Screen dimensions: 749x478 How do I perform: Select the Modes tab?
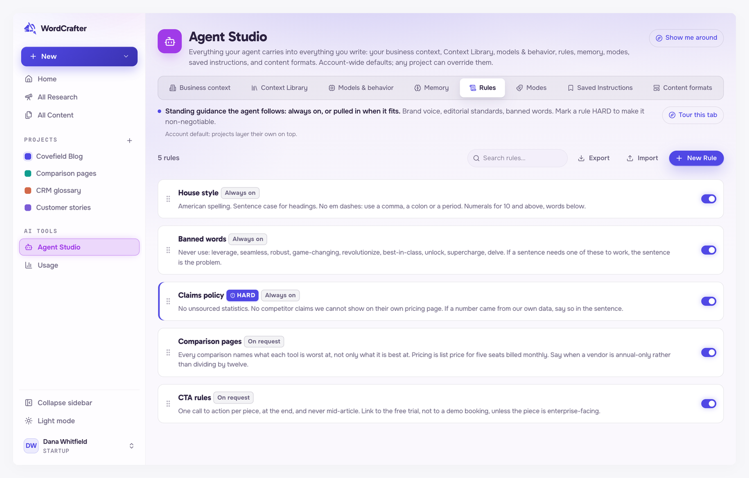click(531, 88)
